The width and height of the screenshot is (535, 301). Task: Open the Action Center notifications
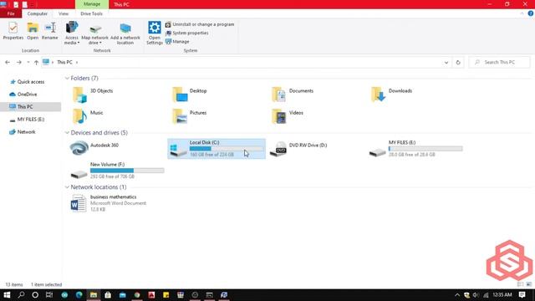tap(522, 295)
